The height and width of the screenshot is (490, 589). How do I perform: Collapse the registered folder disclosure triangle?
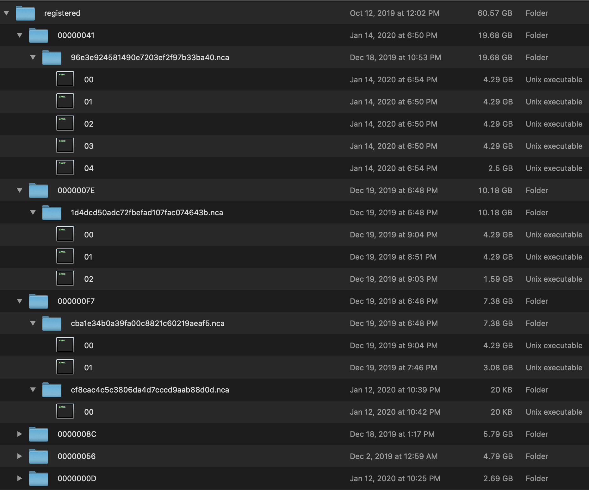pyautogui.click(x=6, y=13)
